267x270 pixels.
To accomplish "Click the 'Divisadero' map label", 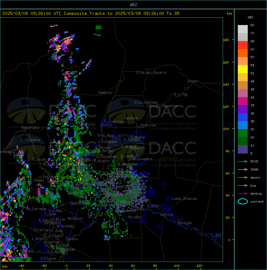I will click(142, 159).
